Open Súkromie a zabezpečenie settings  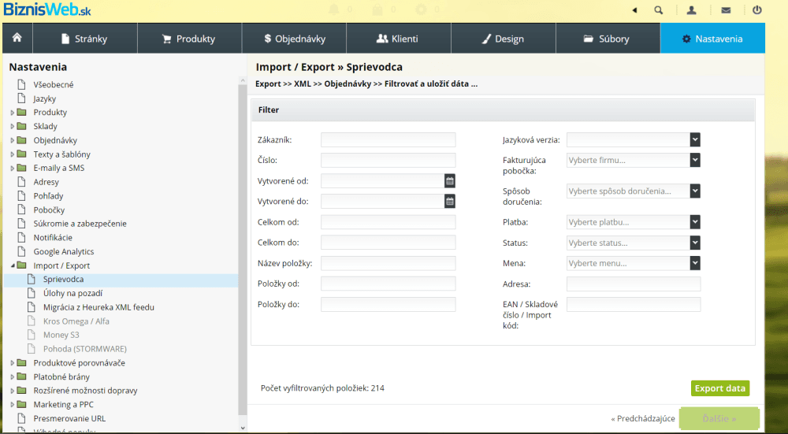tap(80, 224)
